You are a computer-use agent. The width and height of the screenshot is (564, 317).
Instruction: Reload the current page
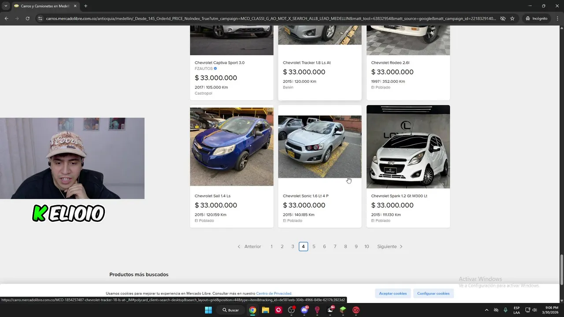pyautogui.click(x=27, y=18)
